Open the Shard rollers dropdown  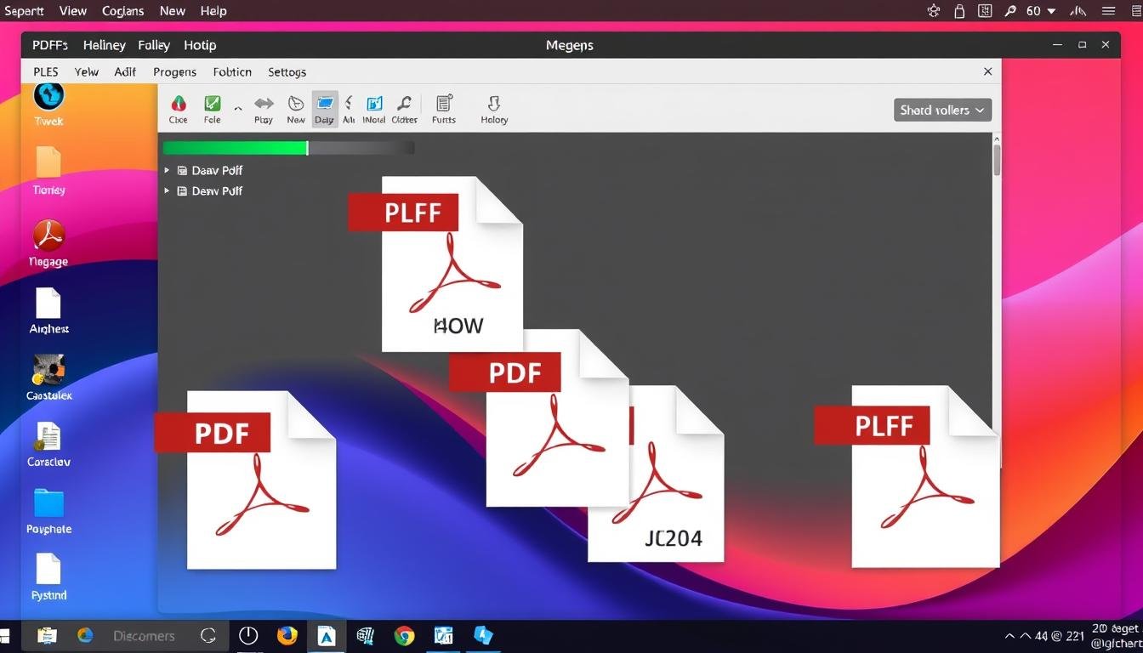(x=942, y=110)
